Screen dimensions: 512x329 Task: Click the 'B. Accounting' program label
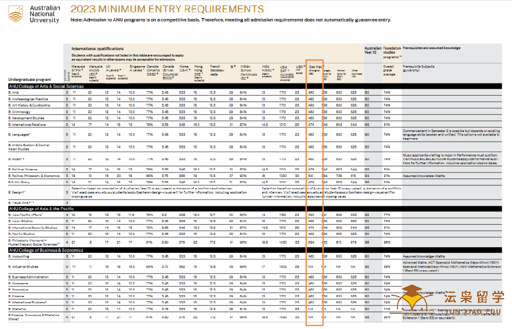18,256
